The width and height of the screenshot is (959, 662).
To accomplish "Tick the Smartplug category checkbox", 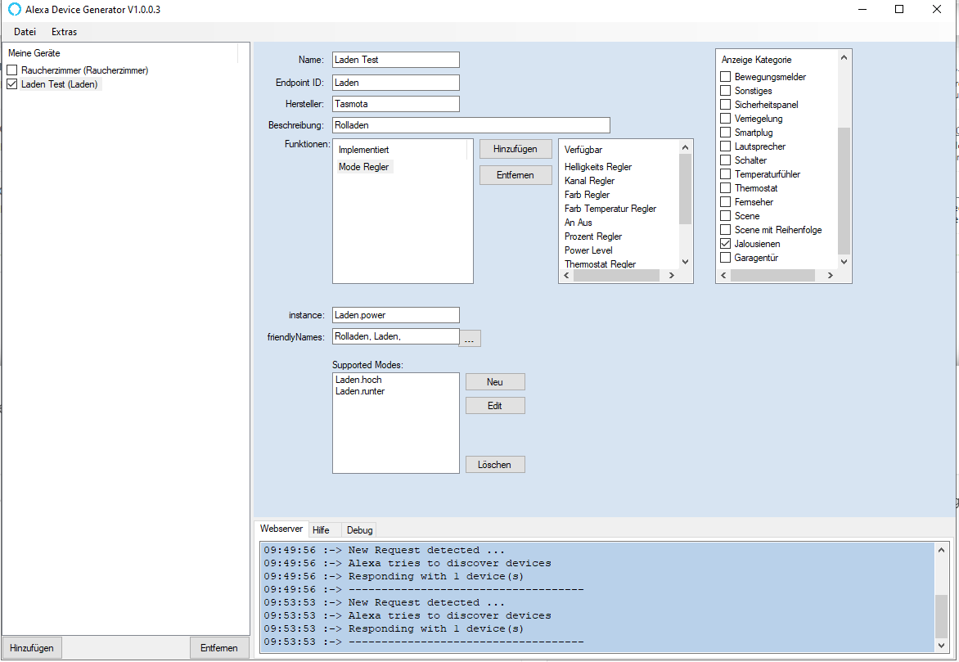I will (725, 133).
